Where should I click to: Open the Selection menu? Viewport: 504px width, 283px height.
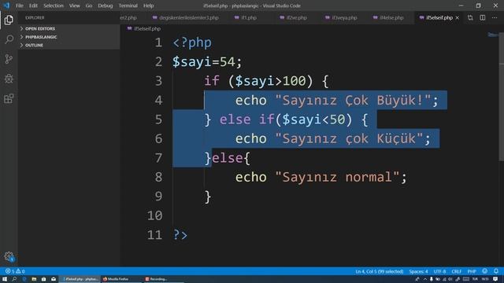click(54, 6)
